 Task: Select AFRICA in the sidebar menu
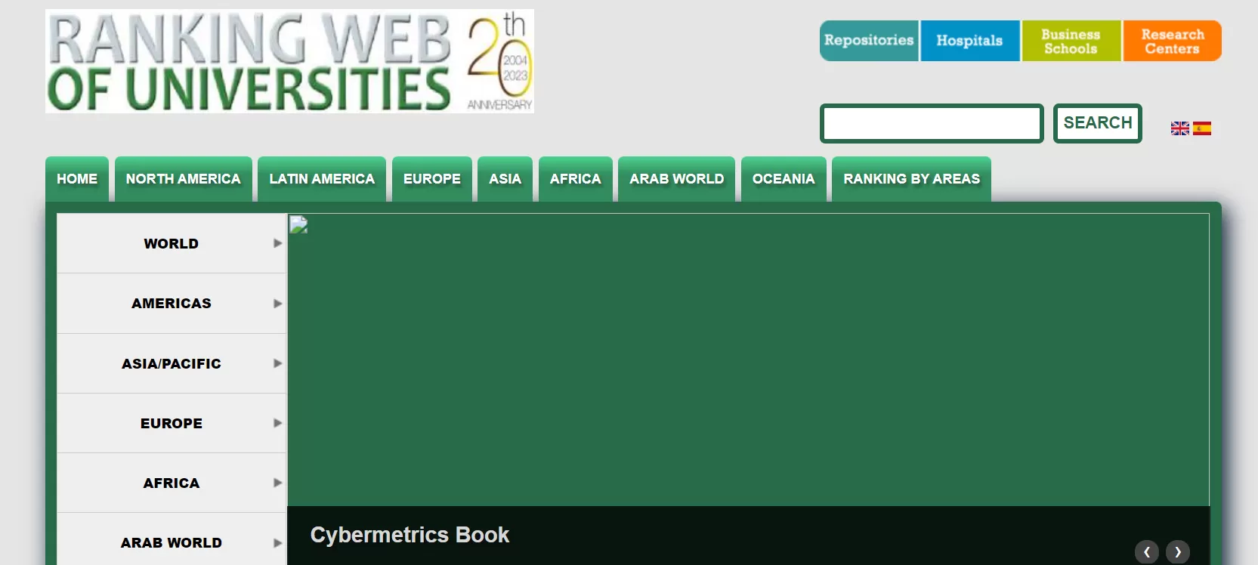172,483
